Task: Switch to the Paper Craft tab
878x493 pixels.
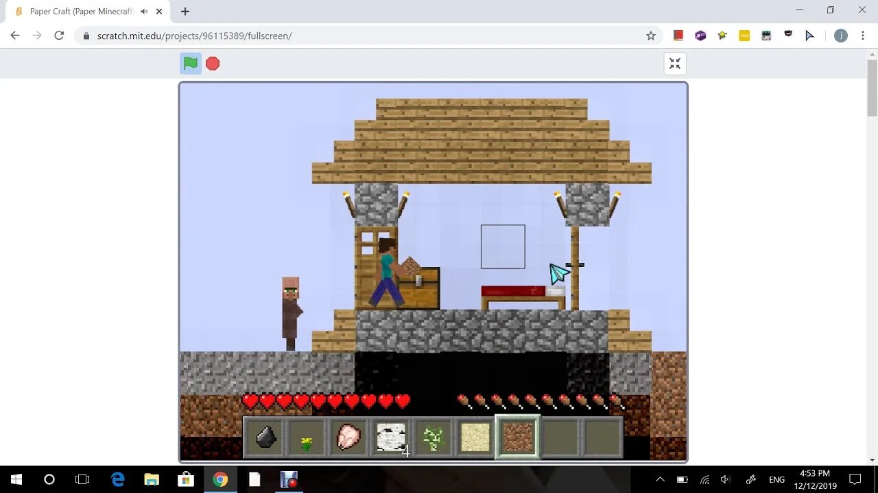Action: [x=88, y=12]
